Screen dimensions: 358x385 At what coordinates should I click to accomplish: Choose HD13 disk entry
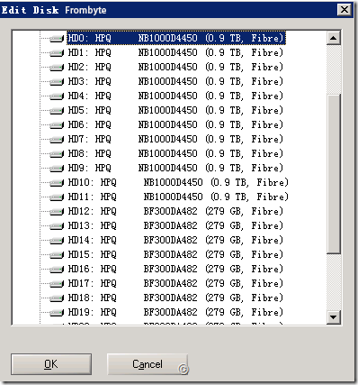(175, 225)
